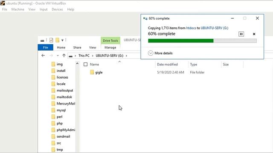Open the VirtualBox Input menu

[x=44, y=9]
